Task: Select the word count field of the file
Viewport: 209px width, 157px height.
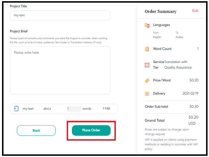Action: click(x=74, y=109)
